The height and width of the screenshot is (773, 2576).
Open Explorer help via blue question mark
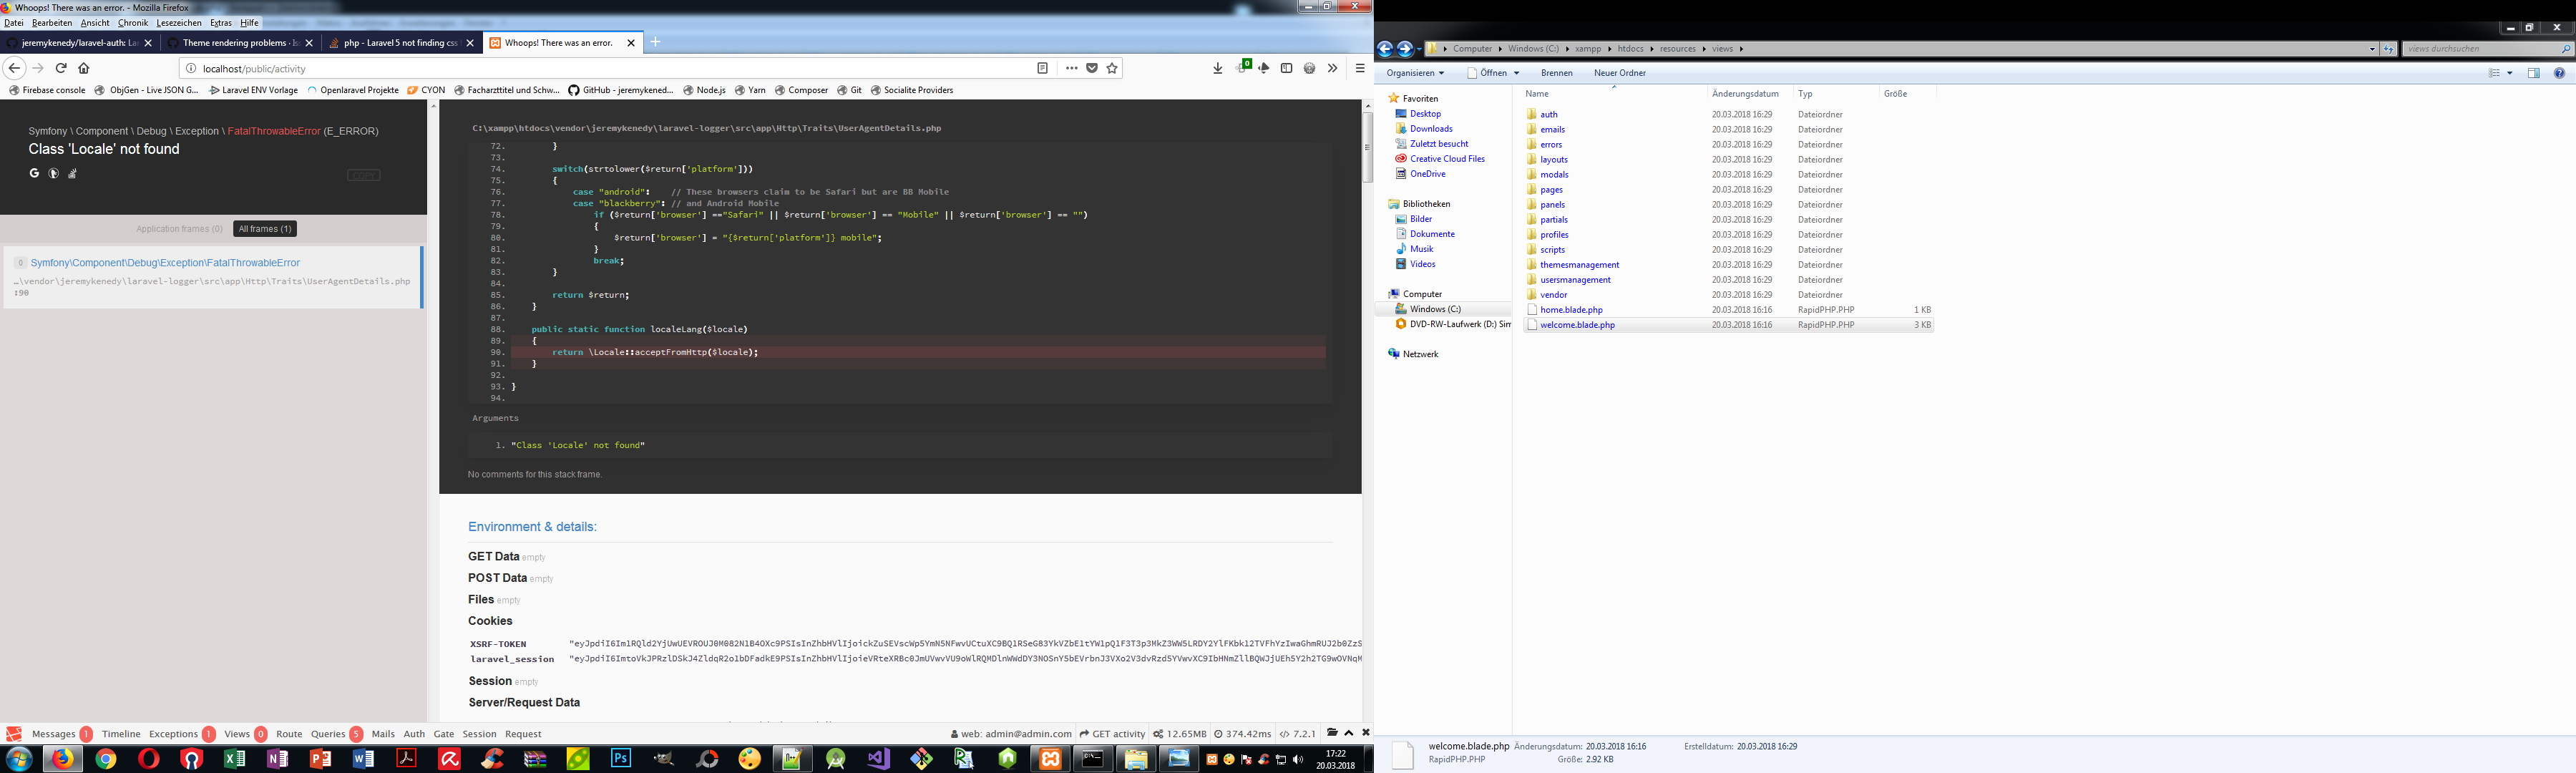(x=2560, y=73)
